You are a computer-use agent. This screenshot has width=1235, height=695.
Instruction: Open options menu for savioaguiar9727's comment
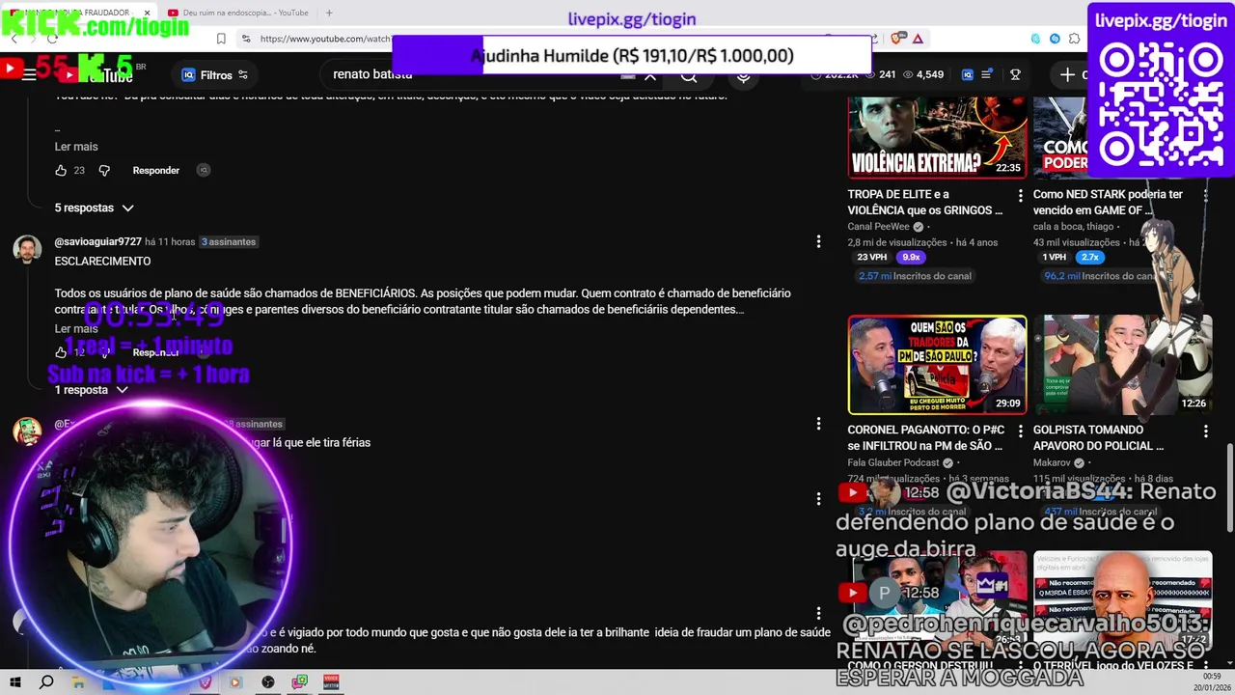(x=818, y=241)
